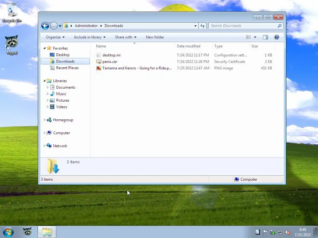This screenshot has width=318, height=238.
Task: Open the Windows Start menu
Action: pyautogui.click(x=8, y=232)
